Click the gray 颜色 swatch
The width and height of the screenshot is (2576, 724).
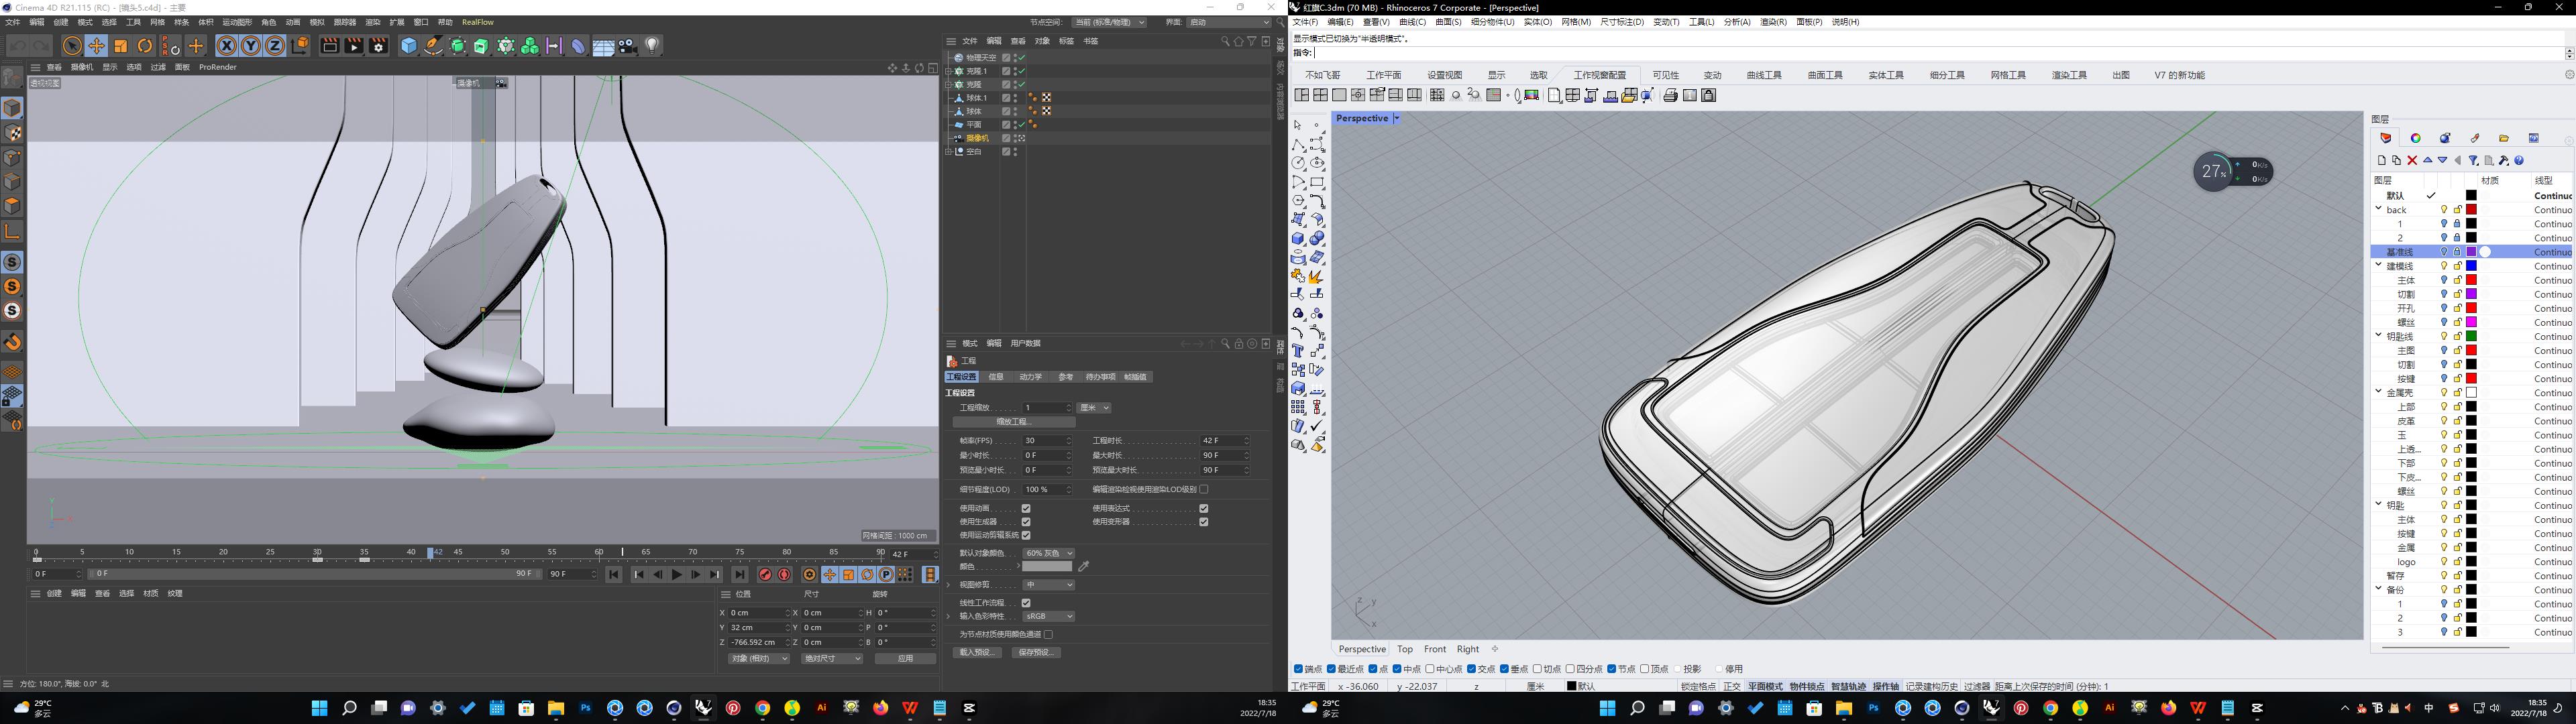1046,567
